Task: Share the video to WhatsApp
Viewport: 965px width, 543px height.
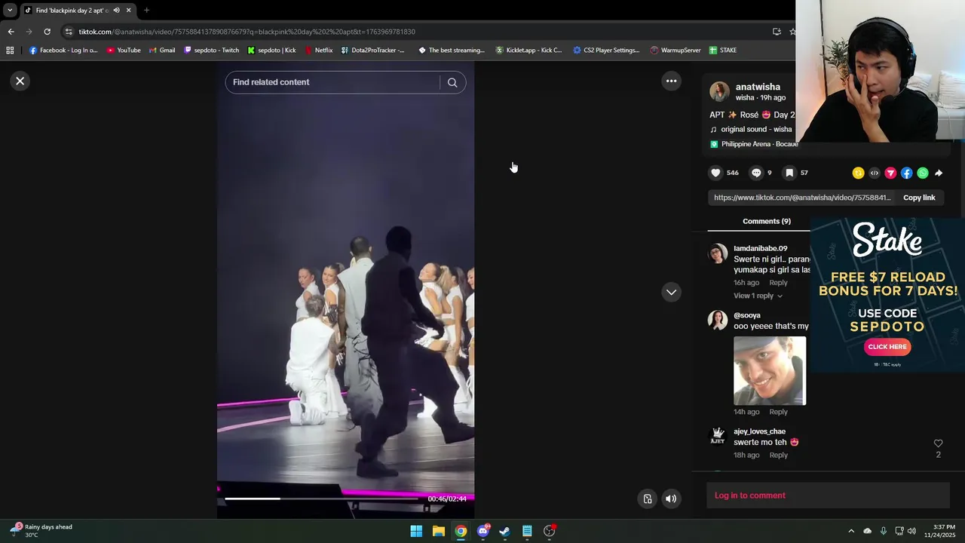Action: (x=923, y=173)
